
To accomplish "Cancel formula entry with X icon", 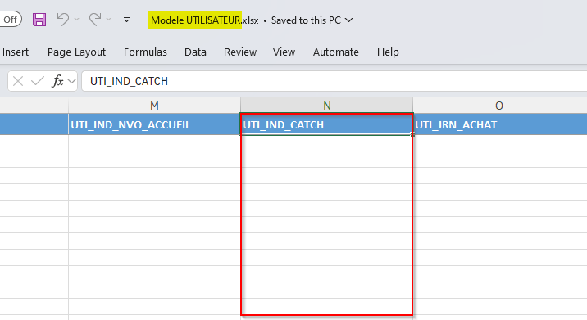I will click(18, 81).
